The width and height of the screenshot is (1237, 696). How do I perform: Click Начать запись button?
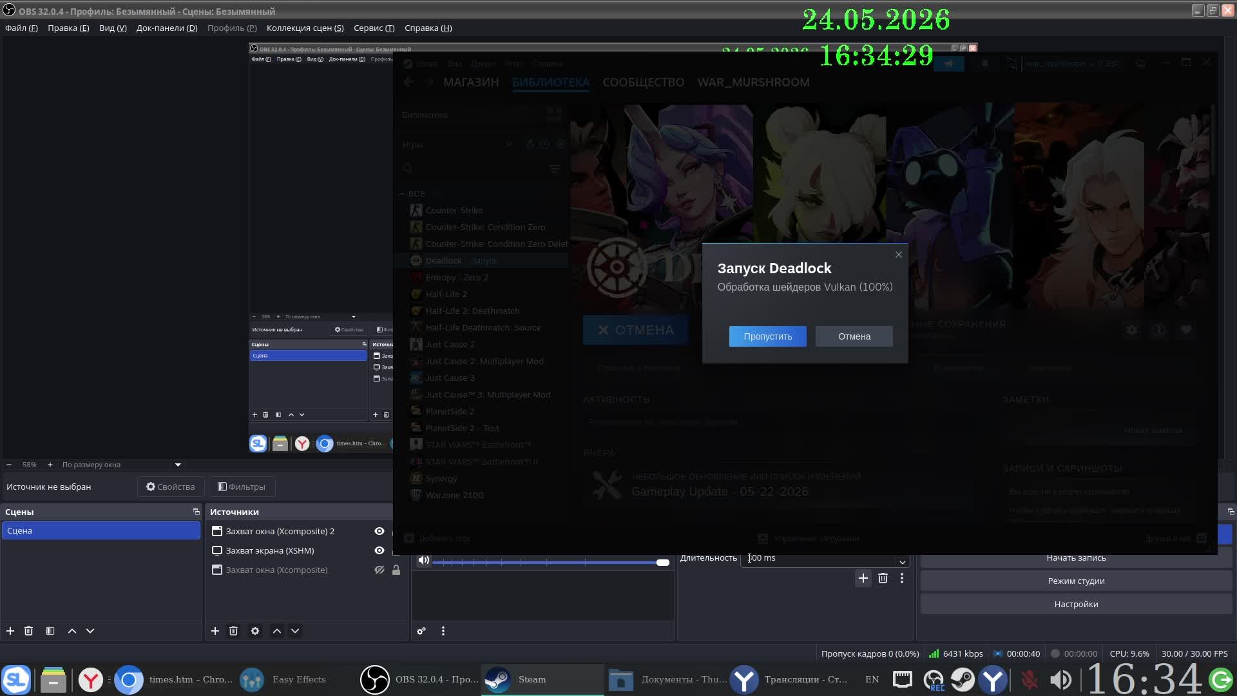[x=1076, y=559]
